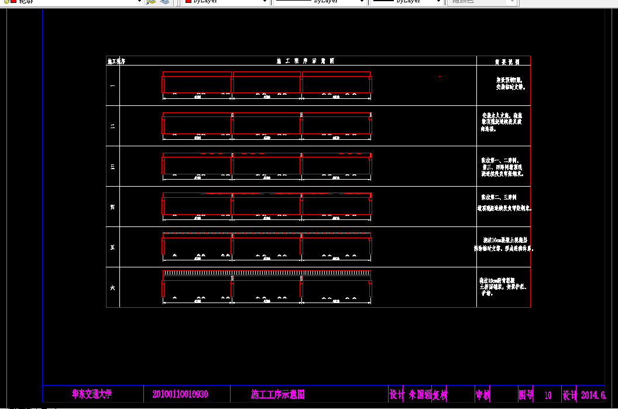Select the bridge diagram in row 三
Viewport: 618px width, 409px height.
pyautogui.click(x=267, y=167)
